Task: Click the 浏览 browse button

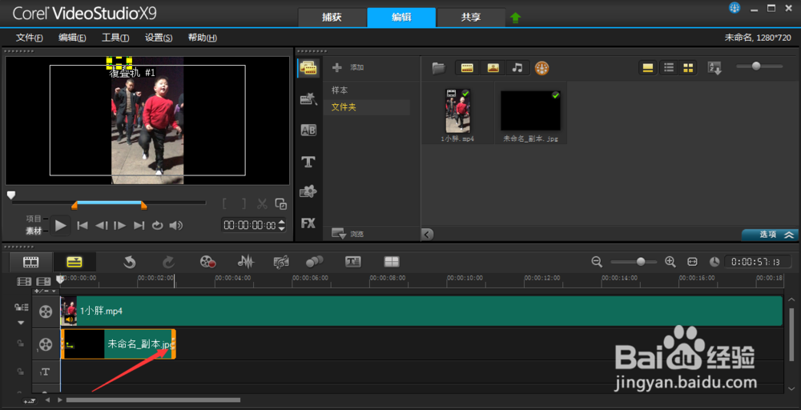Action: tap(348, 234)
